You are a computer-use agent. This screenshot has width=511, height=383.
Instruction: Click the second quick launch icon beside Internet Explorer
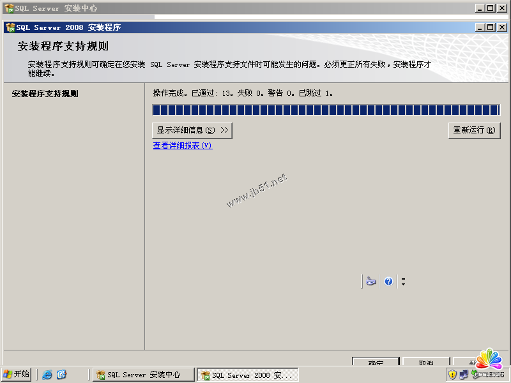click(x=61, y=375)
